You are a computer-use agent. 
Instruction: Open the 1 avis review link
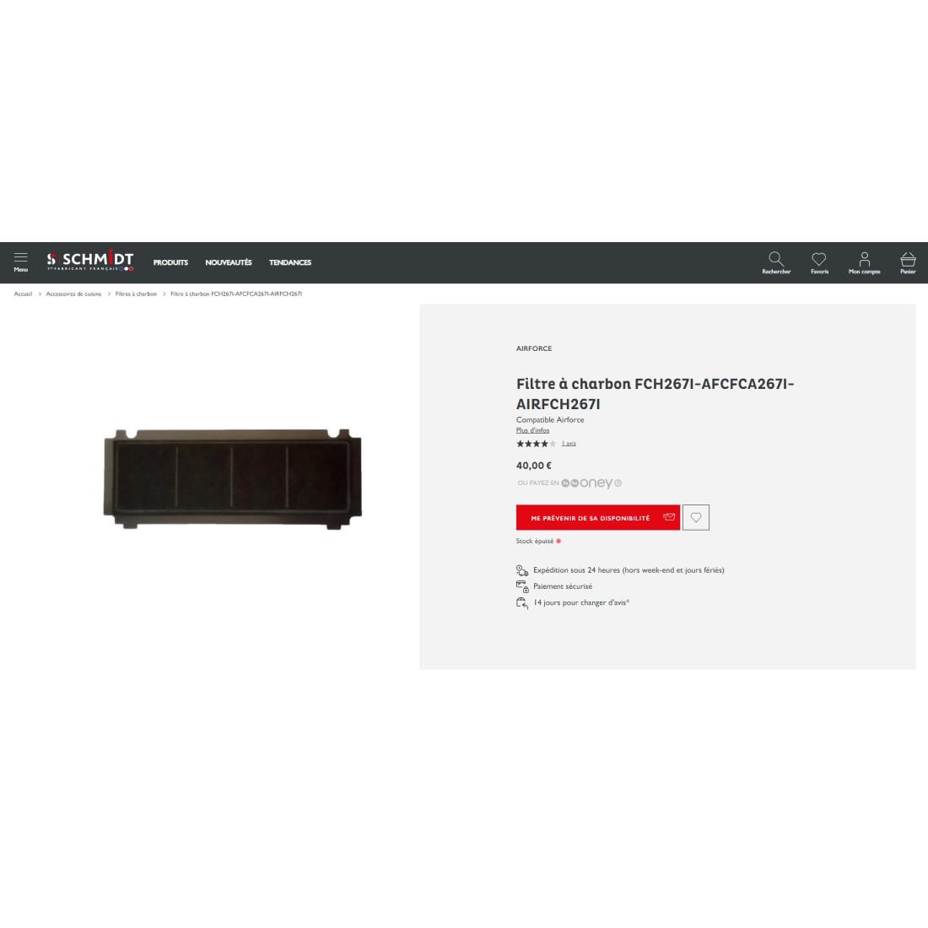tap(569, 443)
